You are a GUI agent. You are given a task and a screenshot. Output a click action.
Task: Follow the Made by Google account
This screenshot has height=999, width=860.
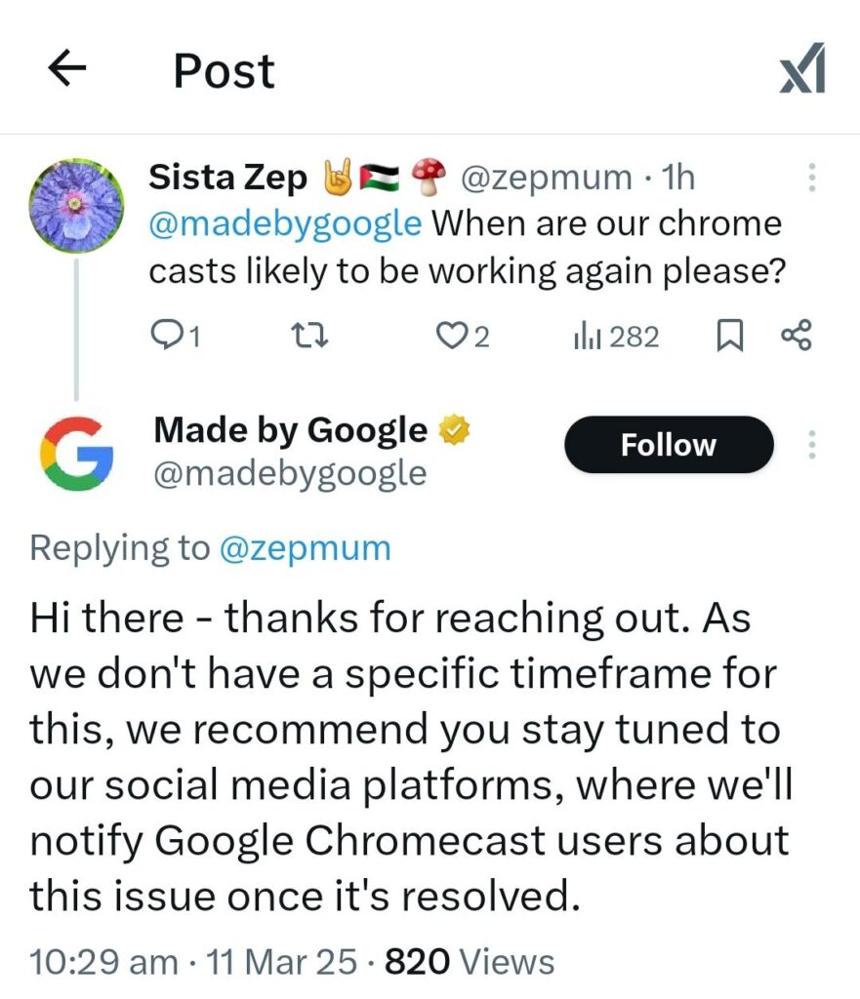pos(668,445)
